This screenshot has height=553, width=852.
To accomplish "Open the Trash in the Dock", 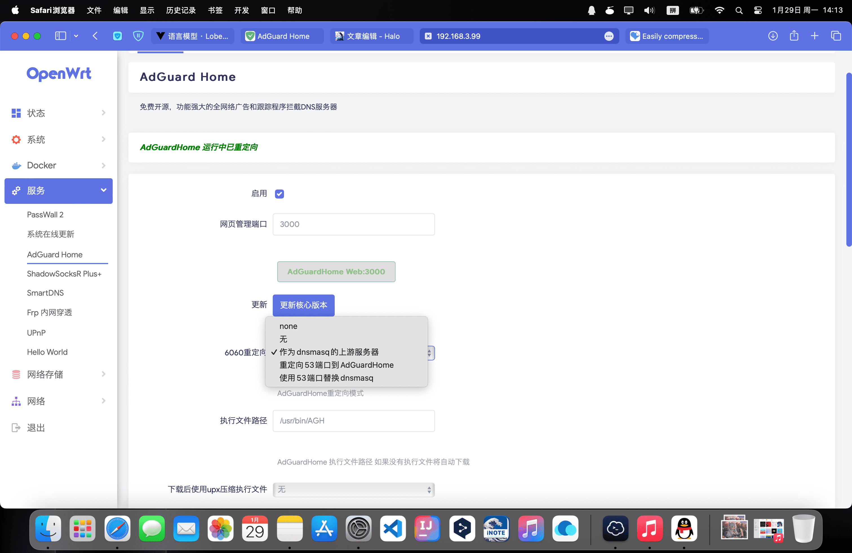I will pyautogui.click(x=804, y=528).
